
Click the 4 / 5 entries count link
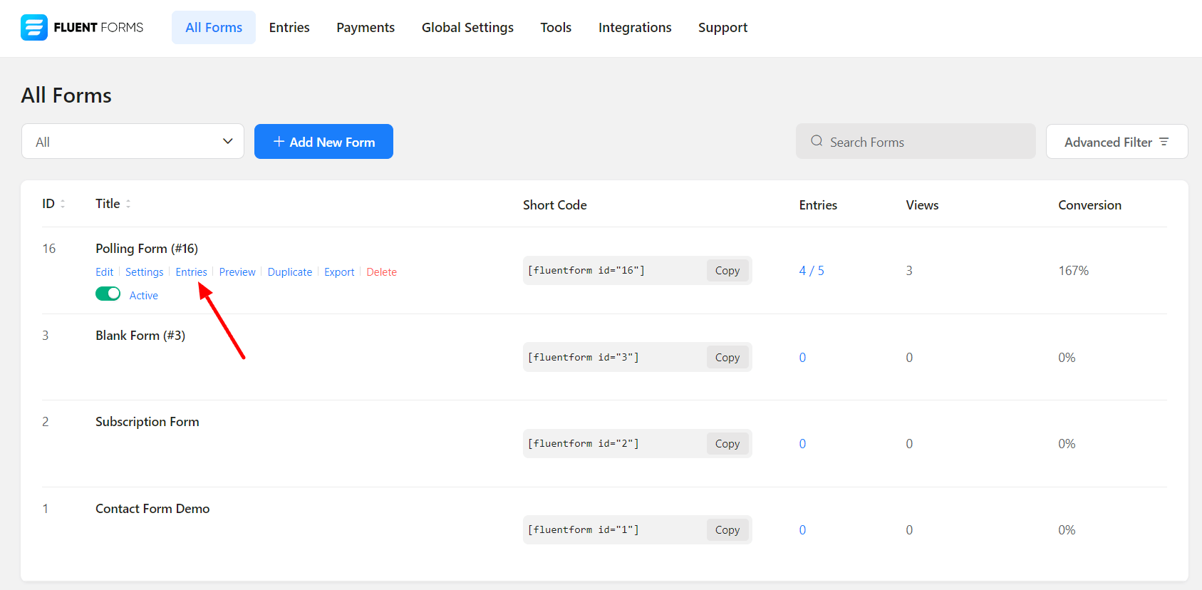[x=811, y=271]
